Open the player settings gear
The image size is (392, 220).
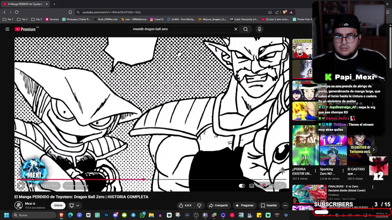click(x=262, y=186)
